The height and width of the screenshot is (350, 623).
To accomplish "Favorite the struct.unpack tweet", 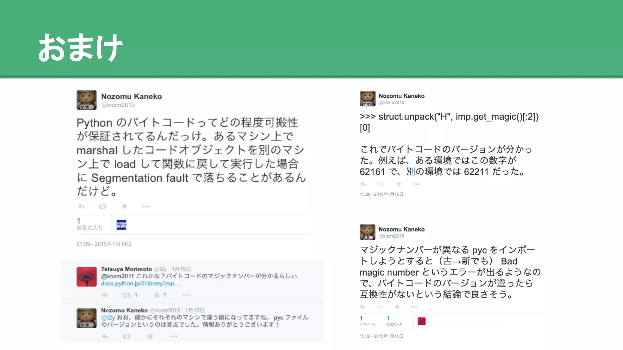I will coord(399,184).
